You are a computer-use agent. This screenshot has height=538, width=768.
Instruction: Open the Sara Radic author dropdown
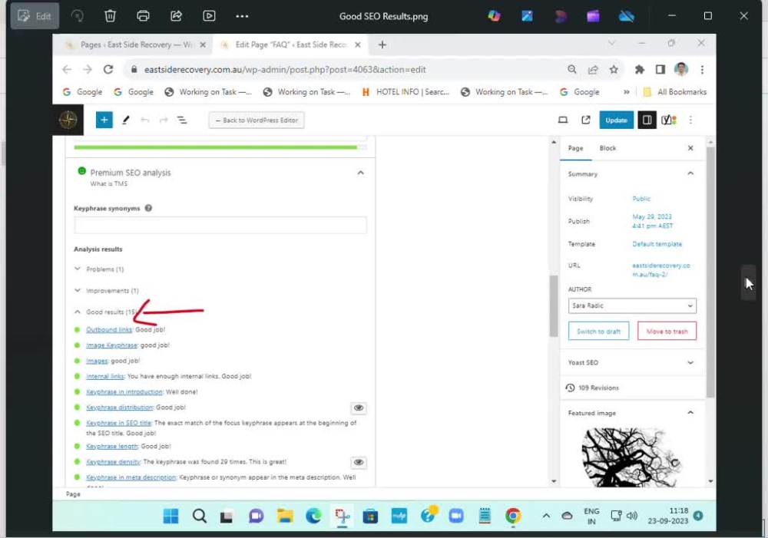[x=632, y=305]
